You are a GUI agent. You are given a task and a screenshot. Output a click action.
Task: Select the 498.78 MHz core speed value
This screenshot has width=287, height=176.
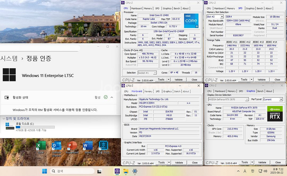click(x=148, y=54)
